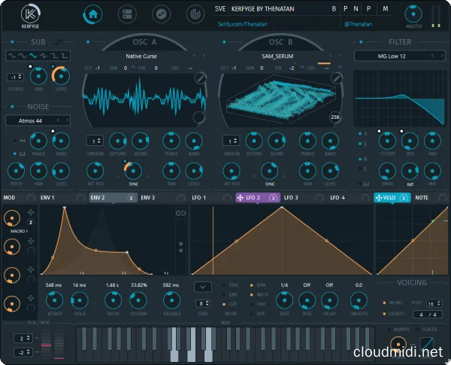Click the @Thenatan author label

click(x=356, y=24)
